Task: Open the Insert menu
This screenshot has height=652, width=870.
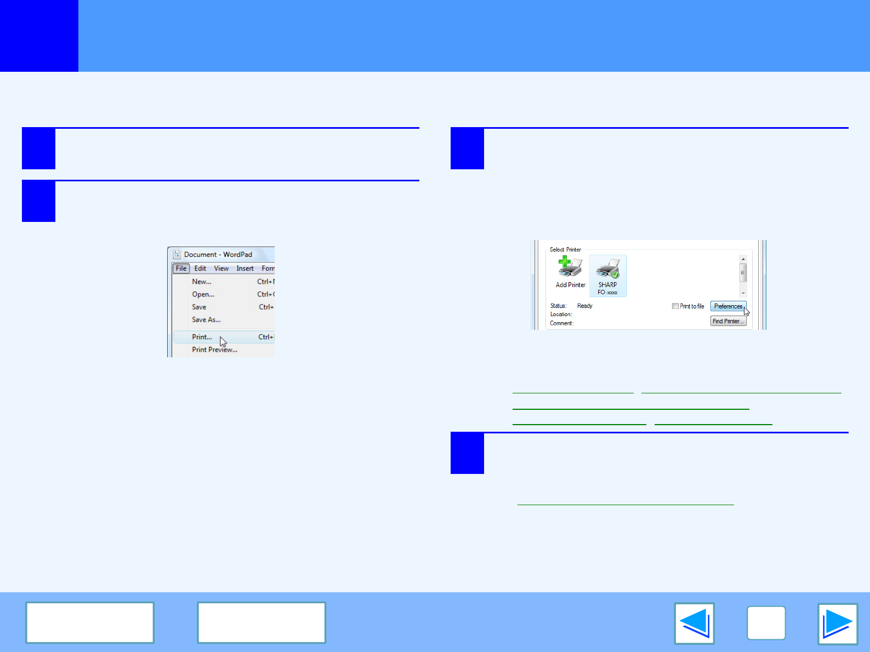Action: (245, 268)
